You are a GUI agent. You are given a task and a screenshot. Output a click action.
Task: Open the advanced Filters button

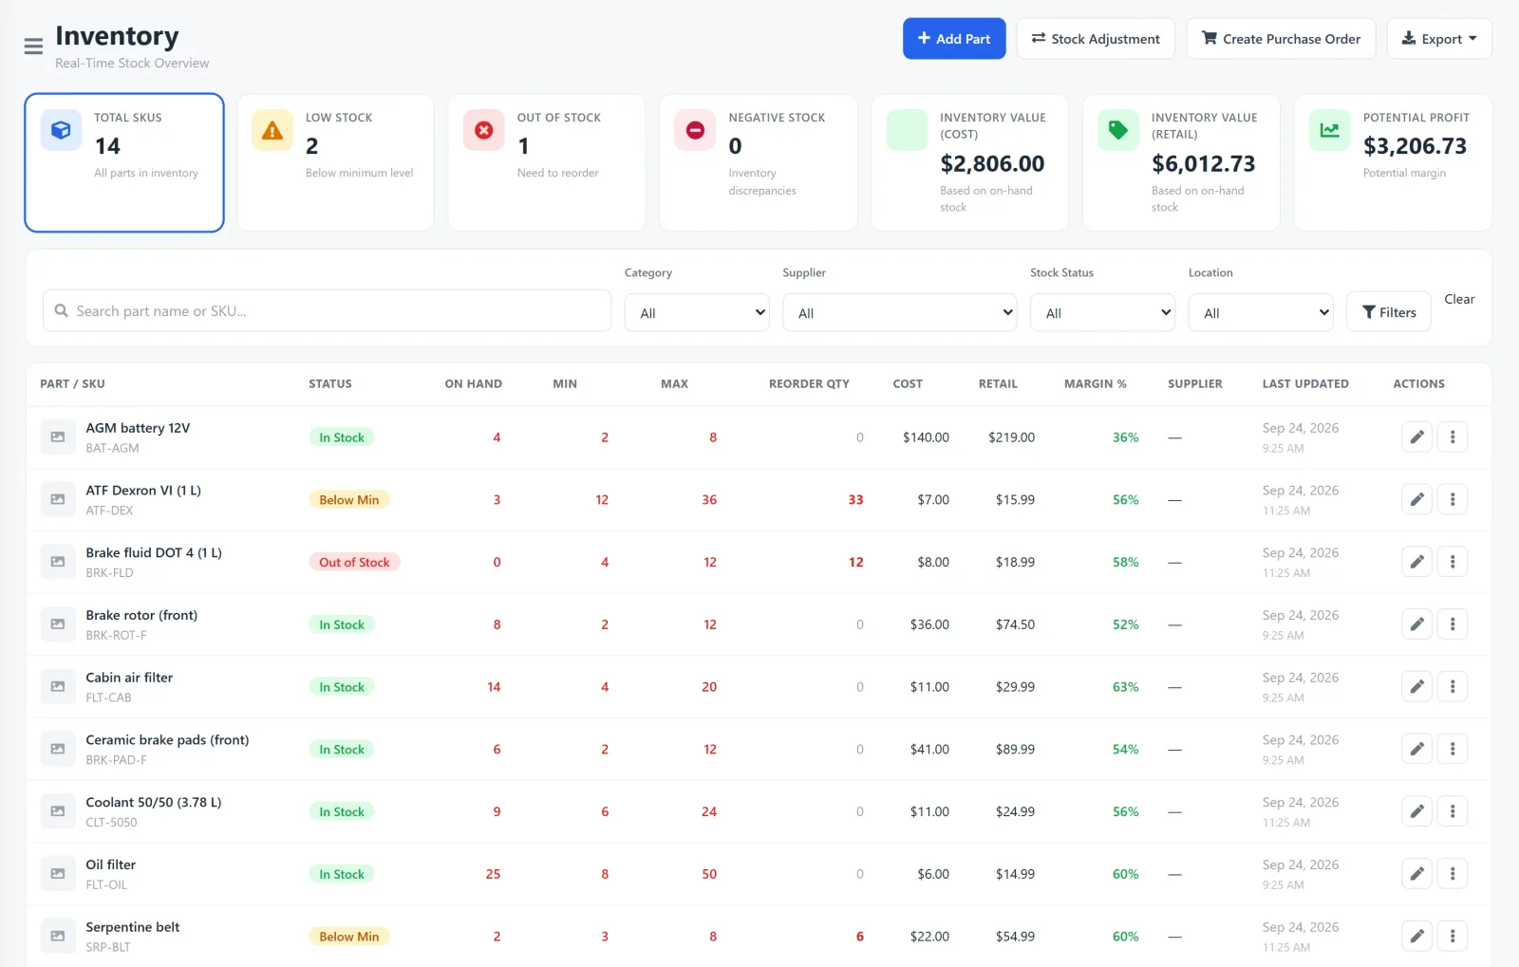1389,311
